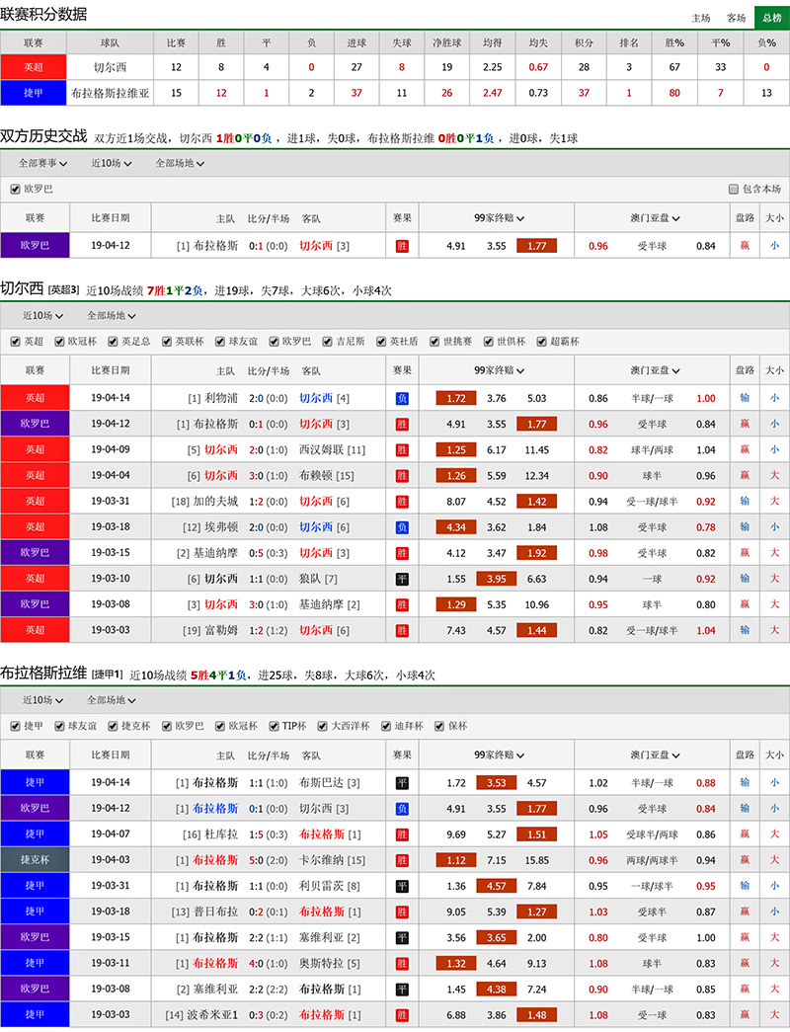Click draw icon for 布拉格斯 vs 塞维利亚
Screen dimensions: 790x1032
tap(402, 938)
